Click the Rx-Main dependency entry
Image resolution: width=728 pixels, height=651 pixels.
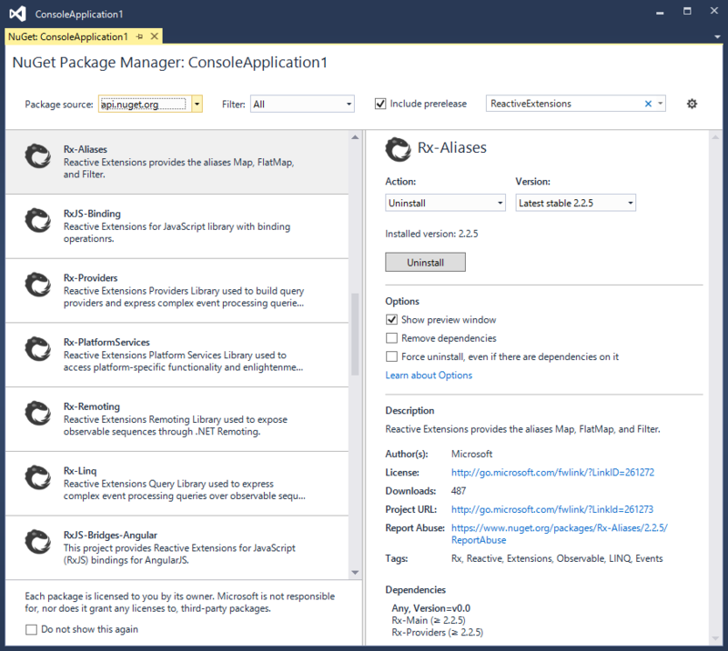click(x=428, y=620)
